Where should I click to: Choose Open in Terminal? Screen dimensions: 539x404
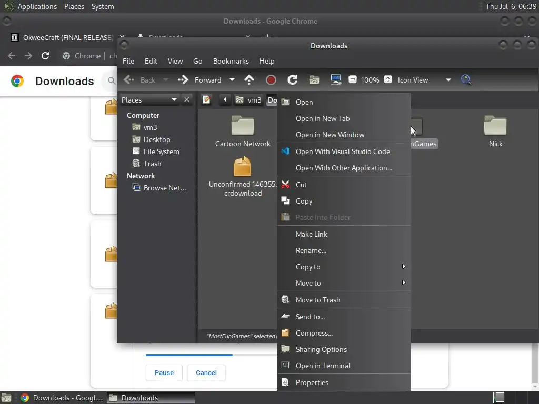coord(344,366)
